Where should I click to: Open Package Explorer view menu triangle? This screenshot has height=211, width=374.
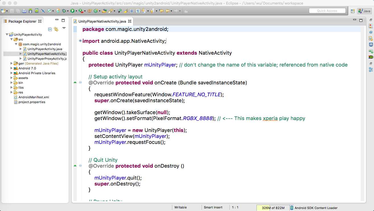(x=64, y=28)
